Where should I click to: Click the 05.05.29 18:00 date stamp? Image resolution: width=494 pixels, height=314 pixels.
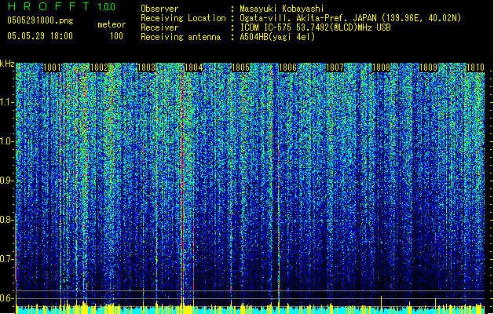(39, 36)
